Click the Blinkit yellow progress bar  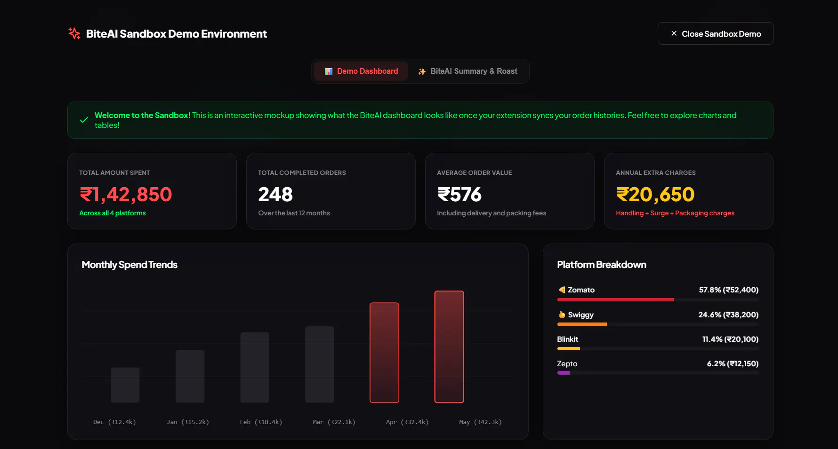tap(569, 349)
